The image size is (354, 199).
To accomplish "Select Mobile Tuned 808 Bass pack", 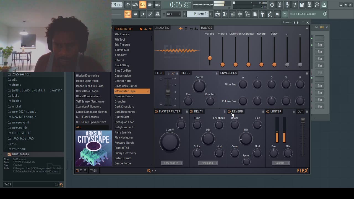I will coord(90,86).
